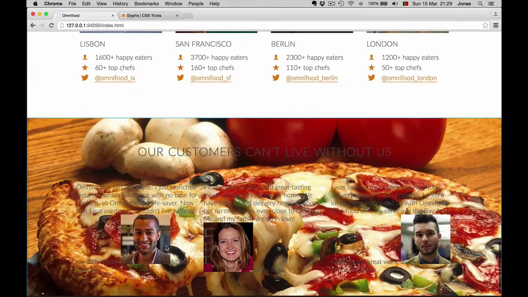Reload the page with the refresh icon
Viewport: 528px width, 297px height.
tap(51, 26)
